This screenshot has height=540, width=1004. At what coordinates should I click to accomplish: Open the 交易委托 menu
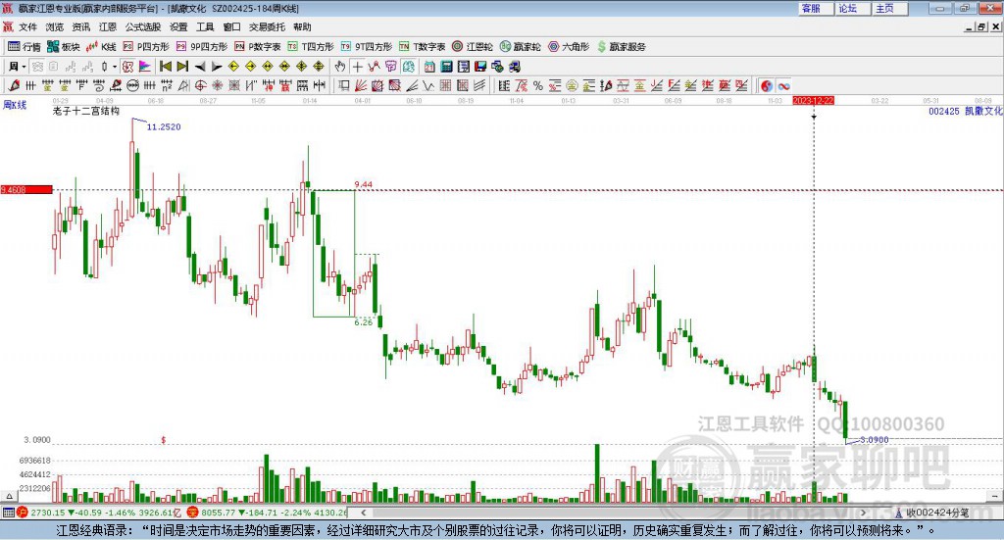pos(267,26)
